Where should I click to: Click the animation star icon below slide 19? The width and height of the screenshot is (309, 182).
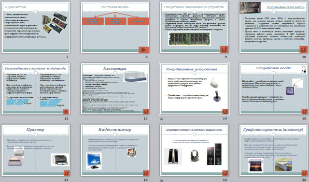tap(161, 180)
